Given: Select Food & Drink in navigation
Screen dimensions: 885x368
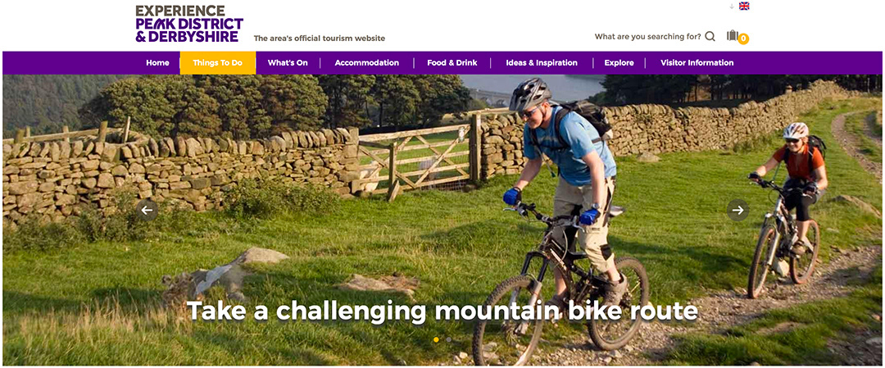Looking at the screenshot, I should tap(452, 62).
